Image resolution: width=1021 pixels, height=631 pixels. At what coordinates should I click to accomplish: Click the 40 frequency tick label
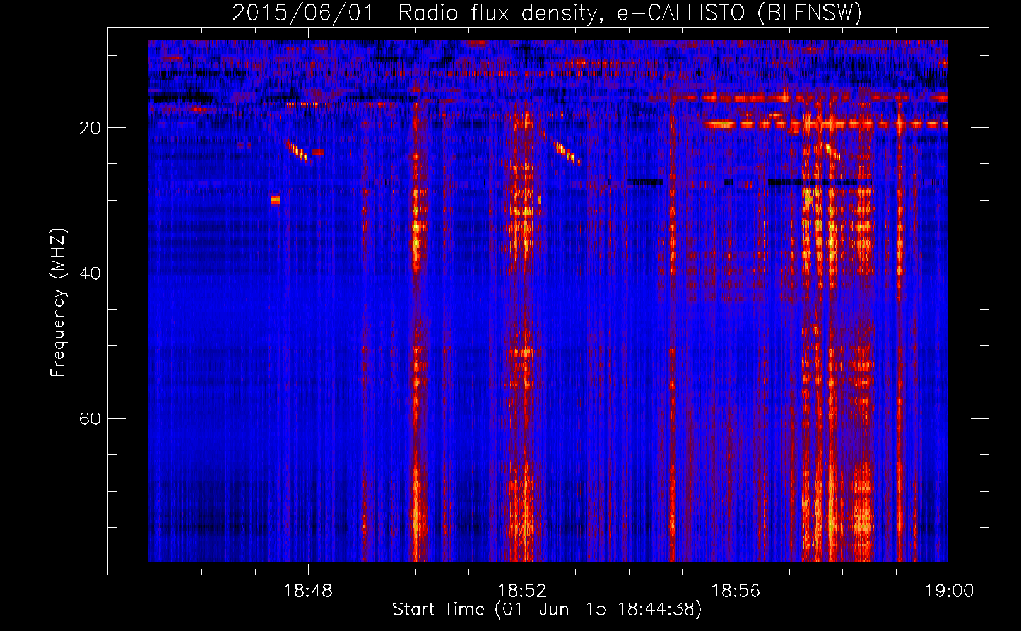[x=91, y=273]
